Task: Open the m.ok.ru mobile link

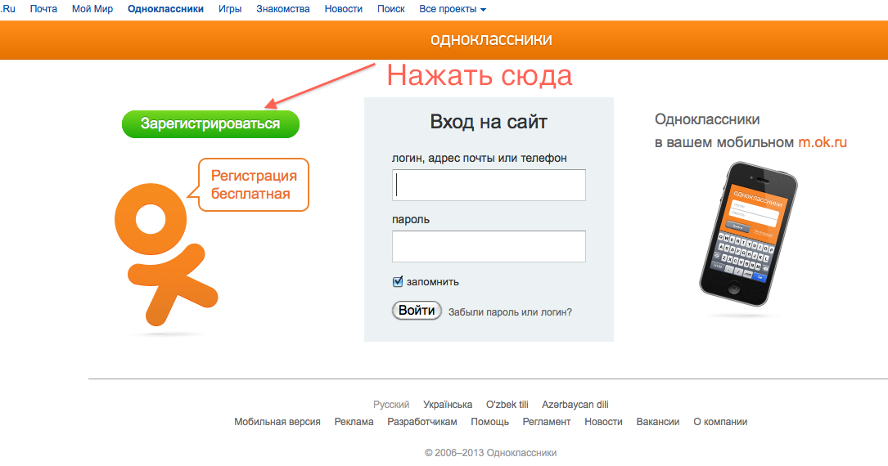Action: click(x=823, y=142)
